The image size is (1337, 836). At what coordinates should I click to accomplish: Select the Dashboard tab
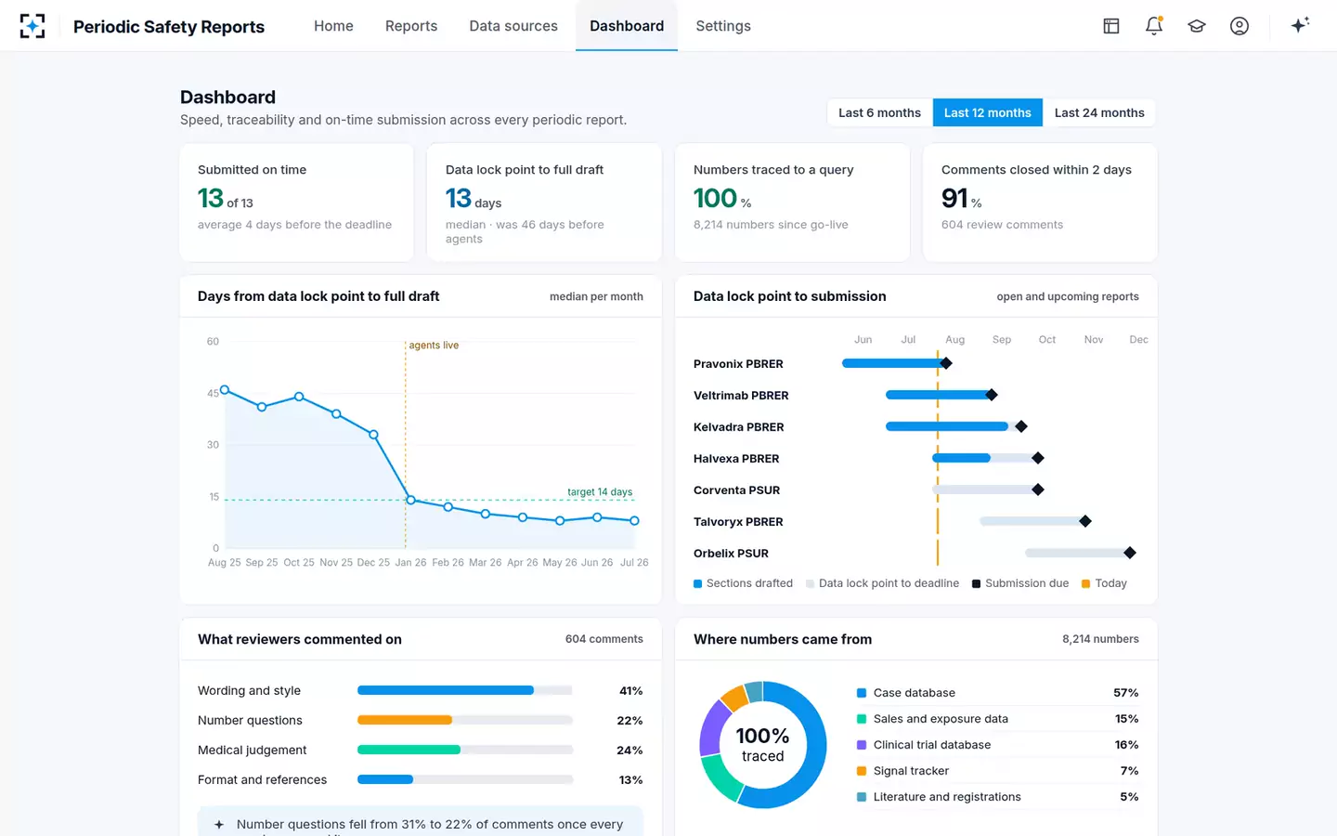tap(627, 26)
